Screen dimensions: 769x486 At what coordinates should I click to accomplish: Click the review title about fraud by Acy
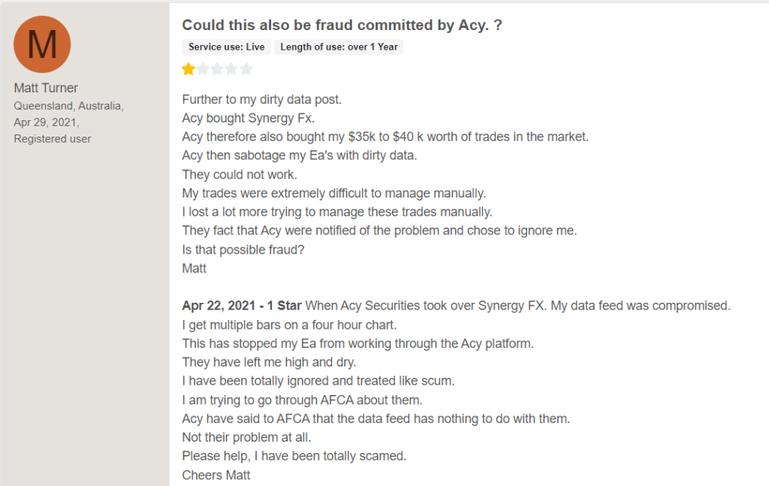(342, 25)
